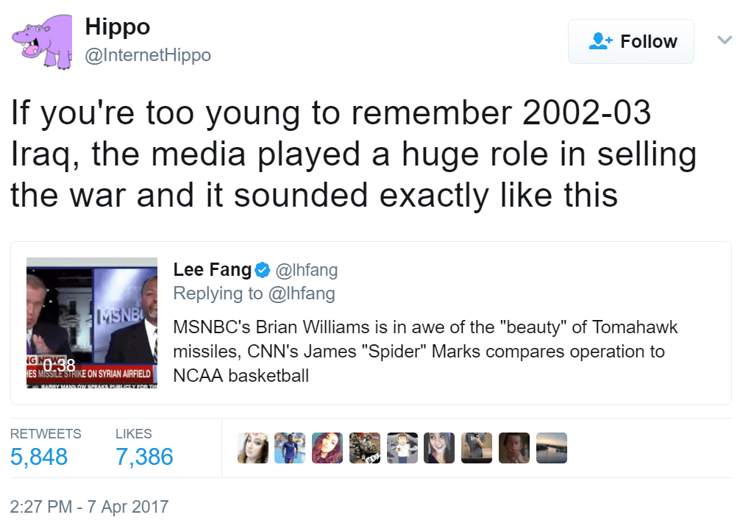Open liker avatar with cartoon character
Screen dimensions: 743x523
coord(402,448)
